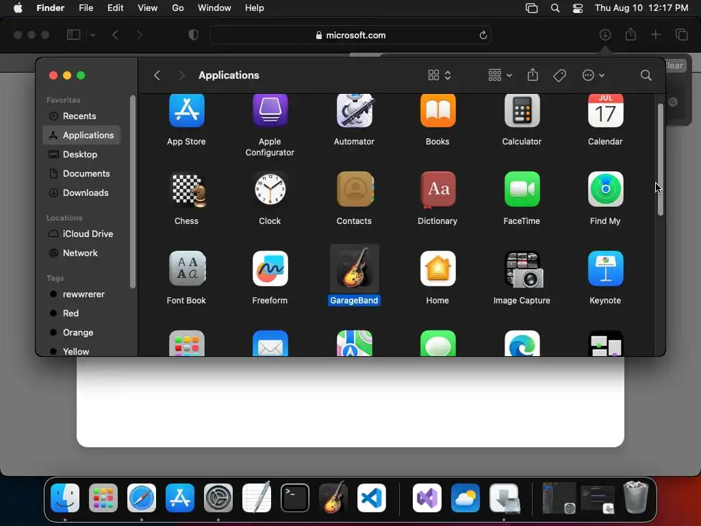
Task: Select the Mail app icon in Finder
Action: pyautogui.click(x=270, y=344)
